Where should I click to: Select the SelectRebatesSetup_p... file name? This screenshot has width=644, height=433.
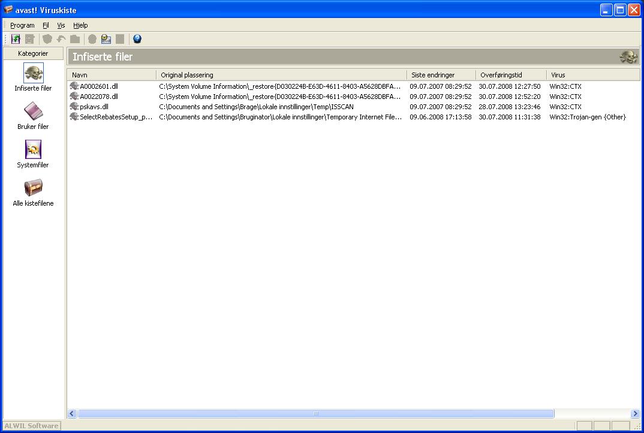coord(116,117)
